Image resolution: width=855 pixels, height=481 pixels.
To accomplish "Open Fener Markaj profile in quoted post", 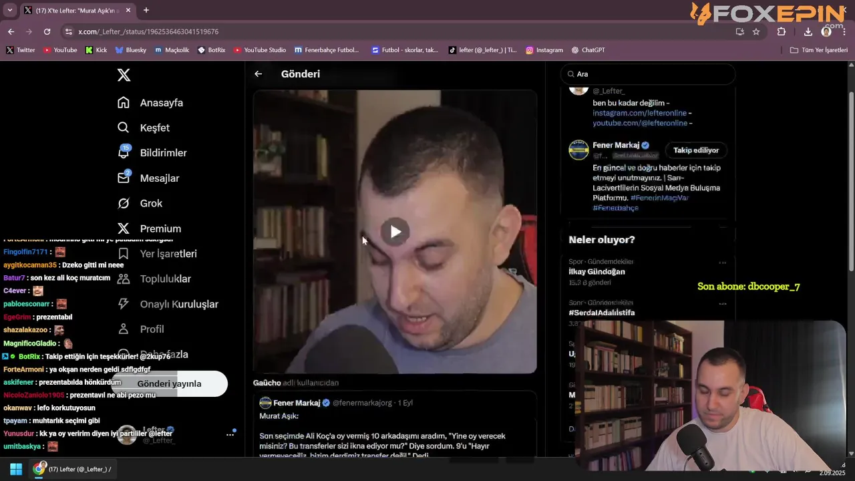I will pos(297,403).
